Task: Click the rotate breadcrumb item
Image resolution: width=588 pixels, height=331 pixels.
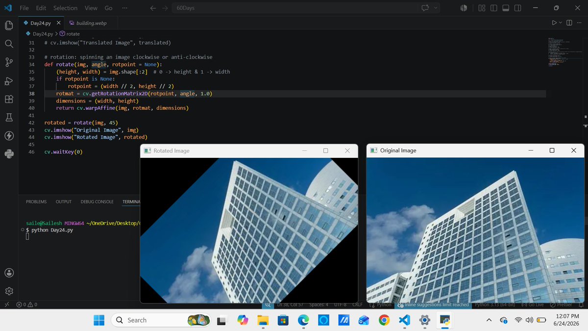Action: click(70, 34)
